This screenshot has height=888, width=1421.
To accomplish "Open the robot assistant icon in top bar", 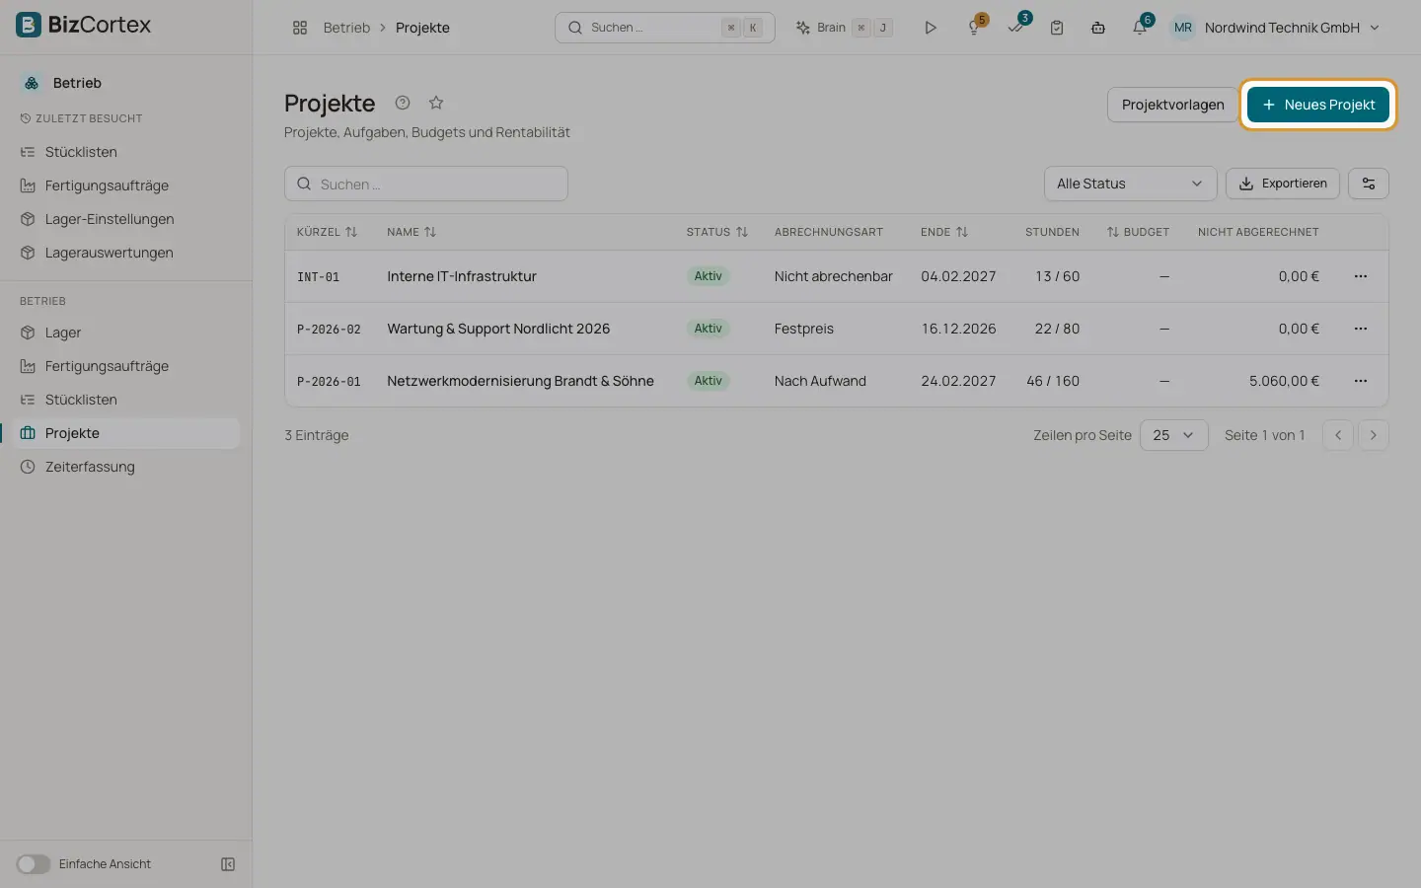I will coord(1098,28).
